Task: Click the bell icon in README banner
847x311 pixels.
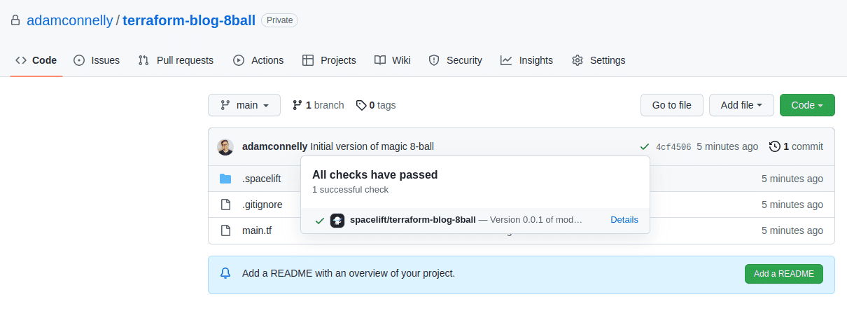Action: click(225, 273)
